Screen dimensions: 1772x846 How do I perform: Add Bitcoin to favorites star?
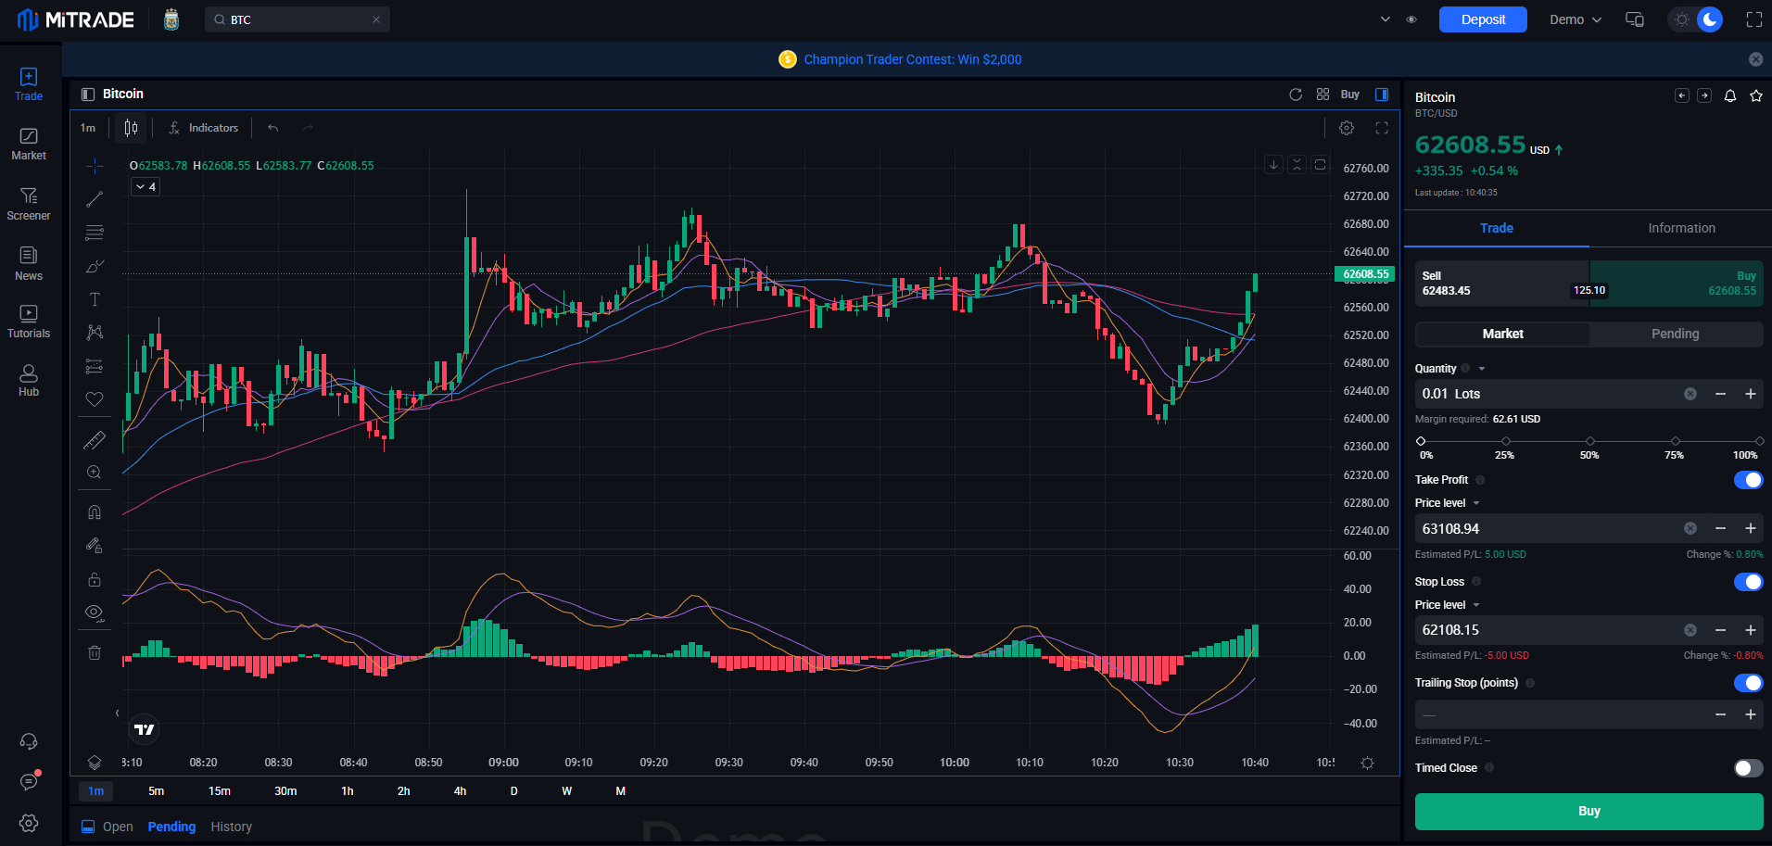point(1756,96)
